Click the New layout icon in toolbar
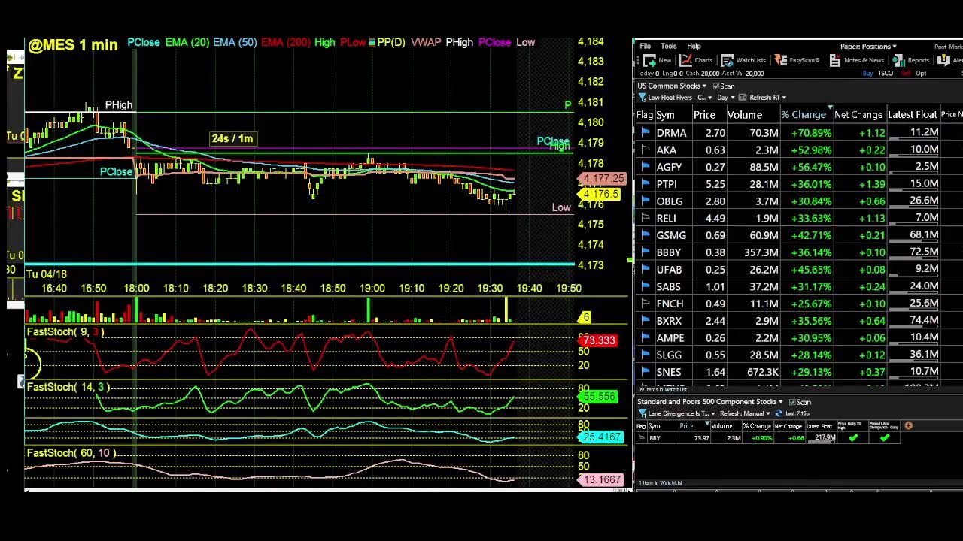963x541 pixels. coord(649,60)
